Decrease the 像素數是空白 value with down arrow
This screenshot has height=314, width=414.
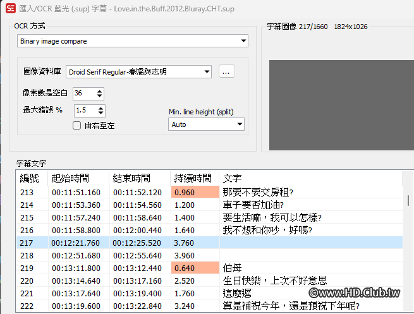99,96
